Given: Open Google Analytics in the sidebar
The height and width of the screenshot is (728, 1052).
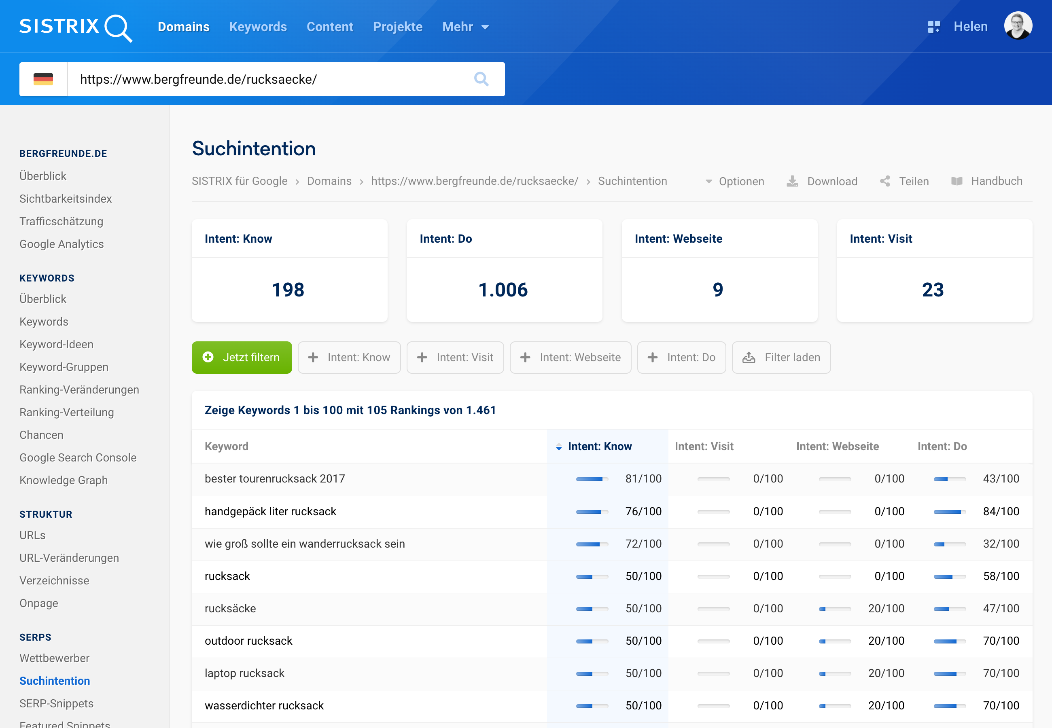Looking at the screenshot, I should [x=62, y=245].
